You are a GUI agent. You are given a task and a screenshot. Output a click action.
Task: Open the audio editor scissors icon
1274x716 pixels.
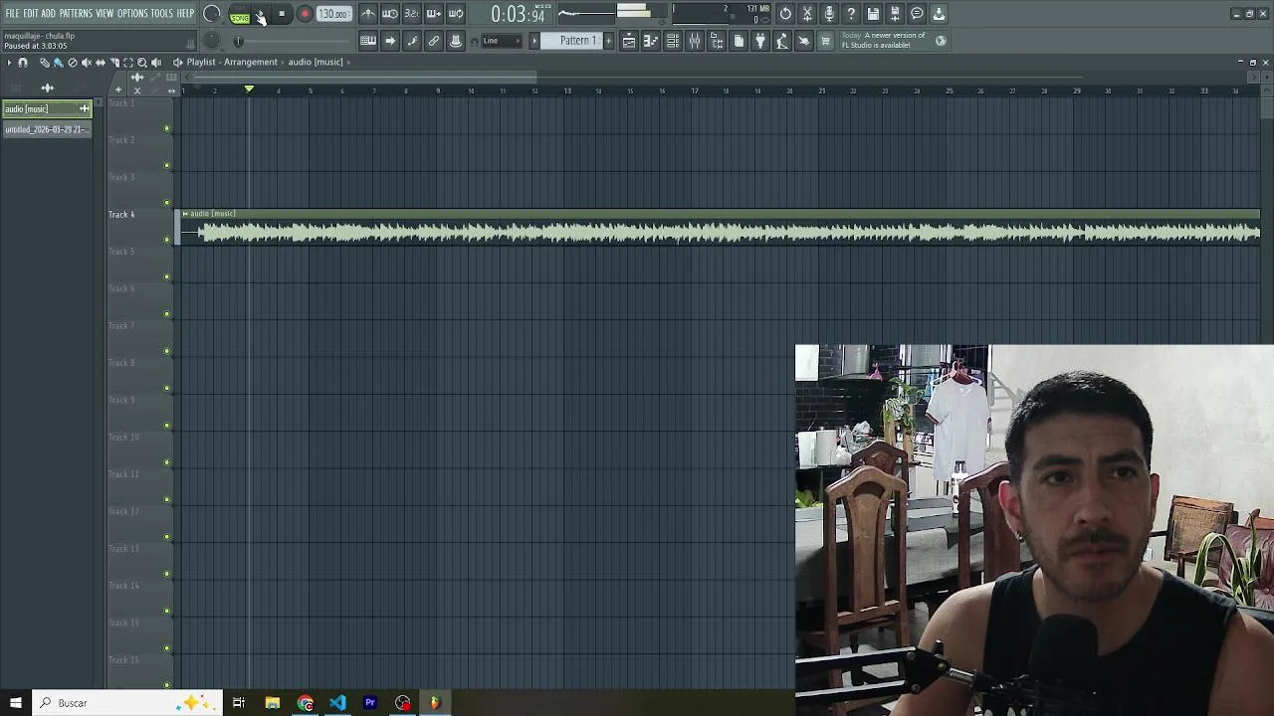point(807,14)
